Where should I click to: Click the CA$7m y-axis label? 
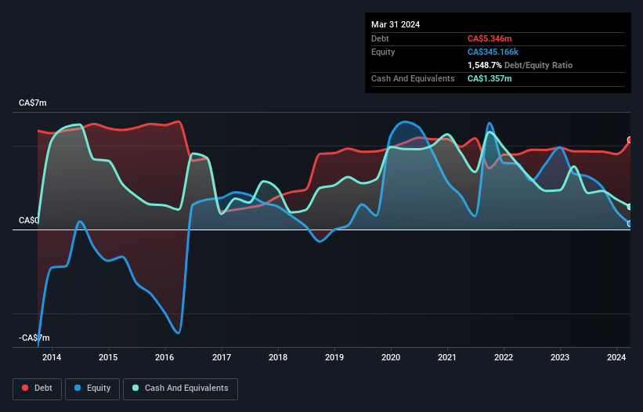click(x=33, y=103)
